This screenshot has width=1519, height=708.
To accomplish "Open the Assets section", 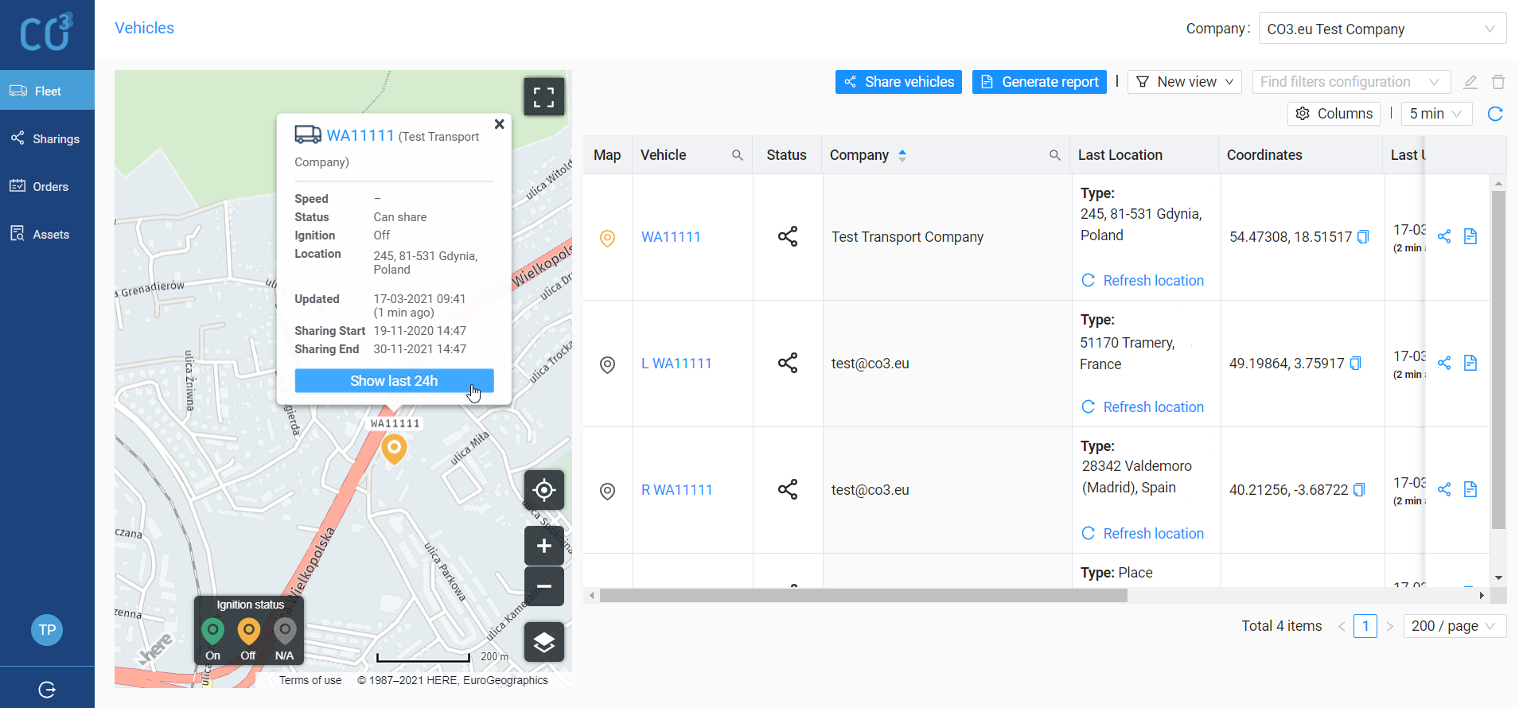I will pos(47,234).
